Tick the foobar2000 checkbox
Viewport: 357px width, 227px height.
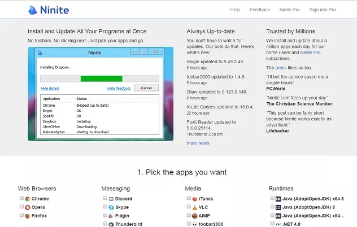[189, 224]
